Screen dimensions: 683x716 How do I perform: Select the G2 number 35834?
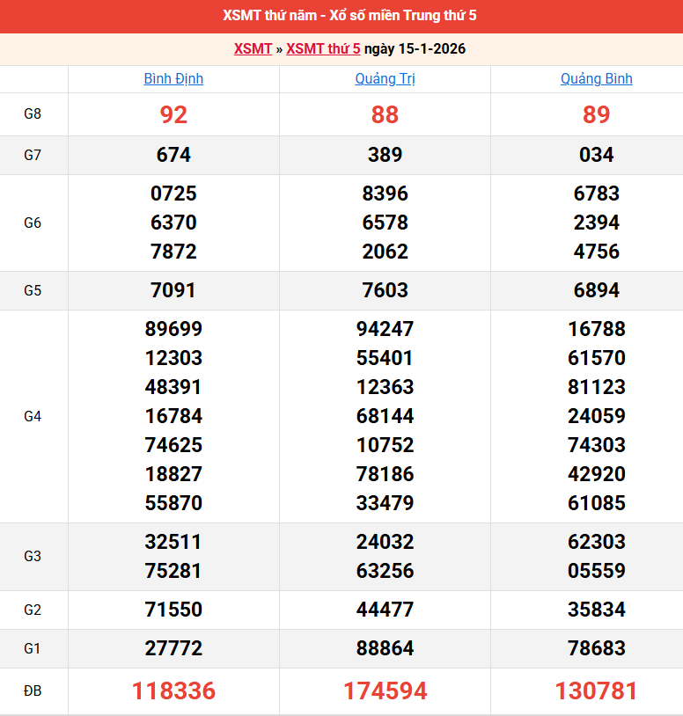pyautogui.click(x=596, y=610)
